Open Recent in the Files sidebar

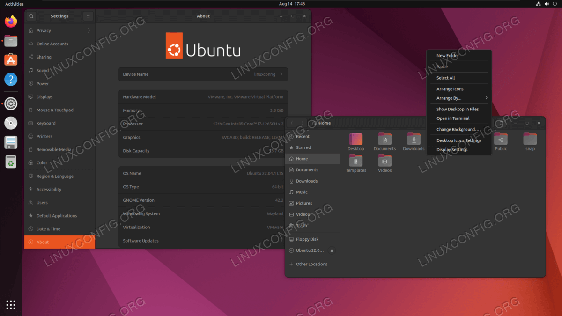tap(312, 137)
